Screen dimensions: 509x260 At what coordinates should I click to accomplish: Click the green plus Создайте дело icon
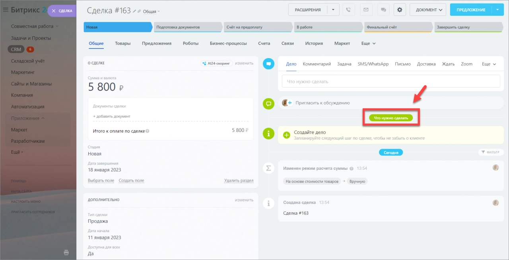[286, 135]
